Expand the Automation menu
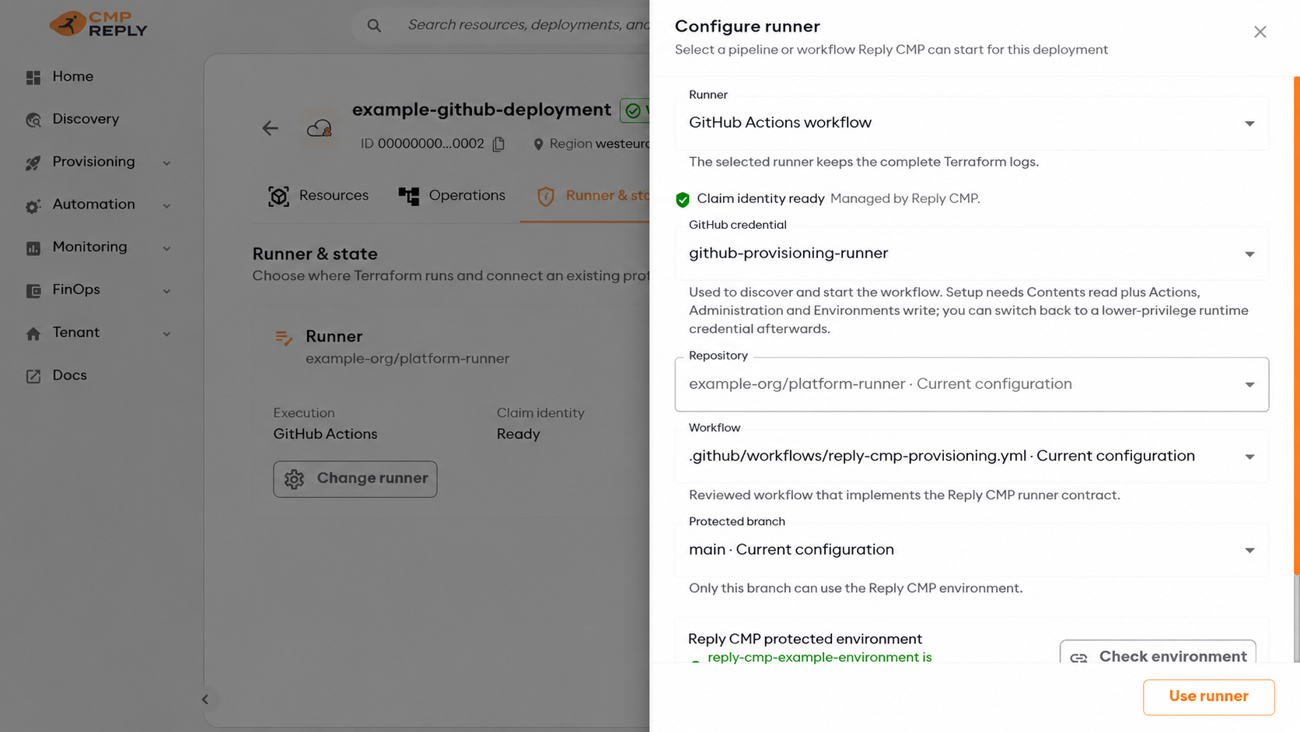The height and width of the screenshot is (732, 1300). (166, 205)
